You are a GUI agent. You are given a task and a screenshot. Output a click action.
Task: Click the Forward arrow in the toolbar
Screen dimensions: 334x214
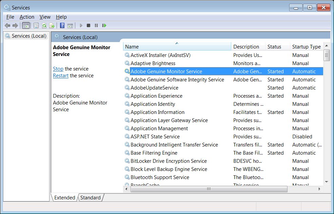[x=15, y=25]
